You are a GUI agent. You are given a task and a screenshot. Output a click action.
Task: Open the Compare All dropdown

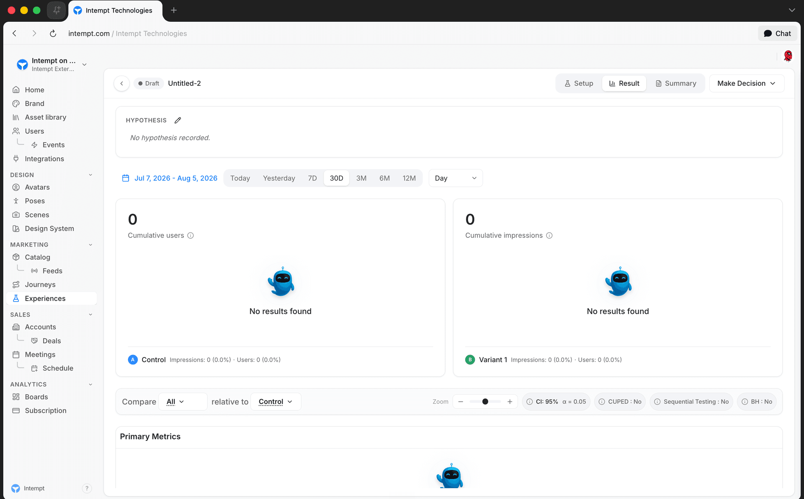click(x=183, y=401)
